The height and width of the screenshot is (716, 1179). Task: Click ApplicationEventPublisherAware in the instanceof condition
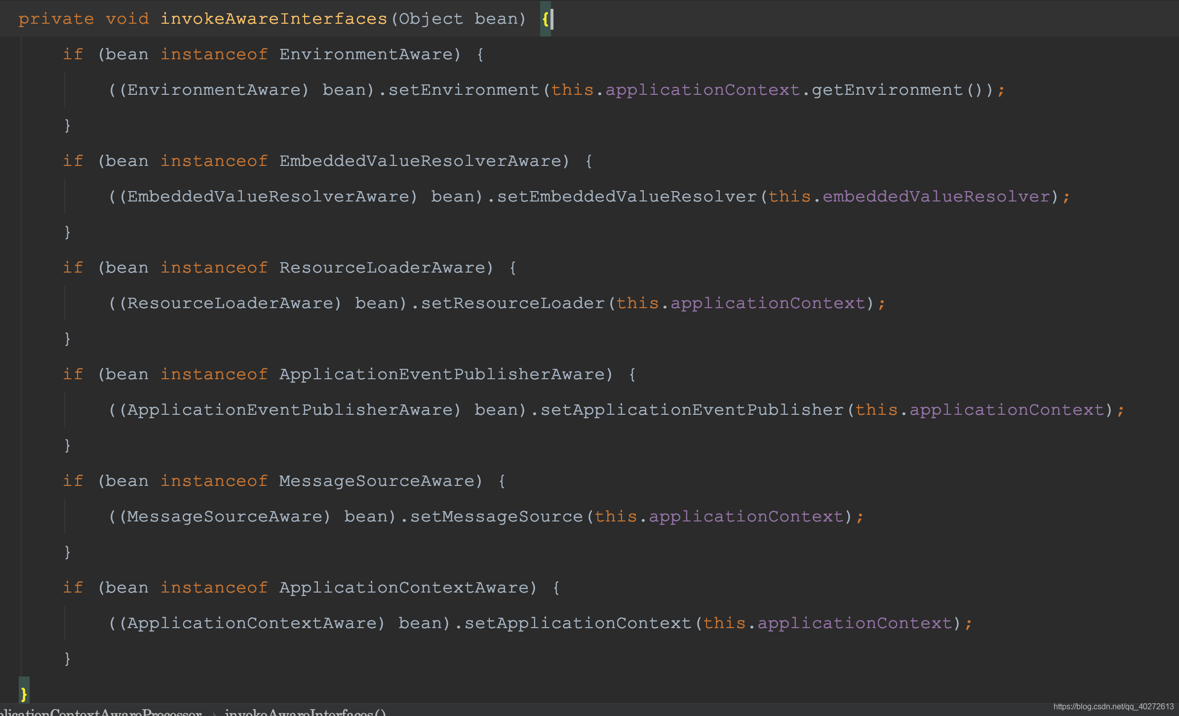click(x=442, y=374)
